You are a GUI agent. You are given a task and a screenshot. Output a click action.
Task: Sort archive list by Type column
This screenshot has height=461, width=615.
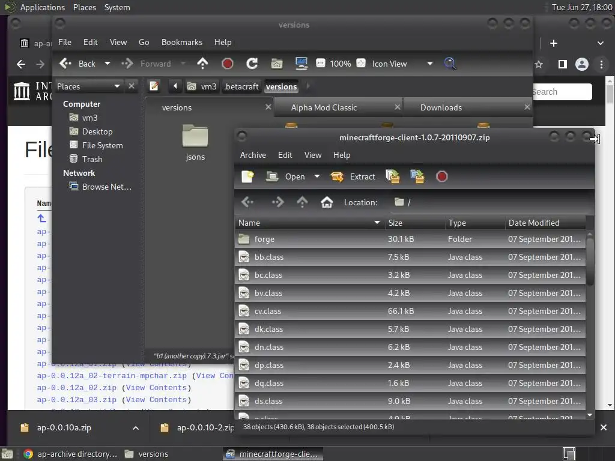click(475, 223)
